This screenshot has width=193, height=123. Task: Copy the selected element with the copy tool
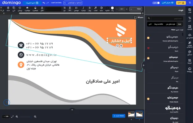coord(14,9)
